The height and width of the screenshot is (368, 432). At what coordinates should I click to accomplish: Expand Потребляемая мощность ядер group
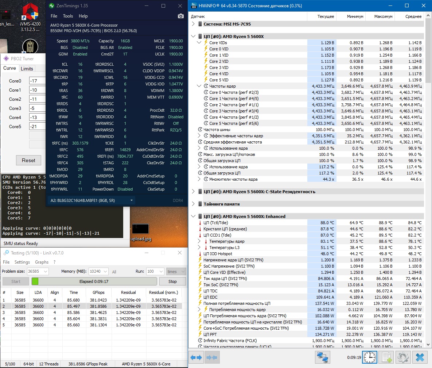pos(199,310)
